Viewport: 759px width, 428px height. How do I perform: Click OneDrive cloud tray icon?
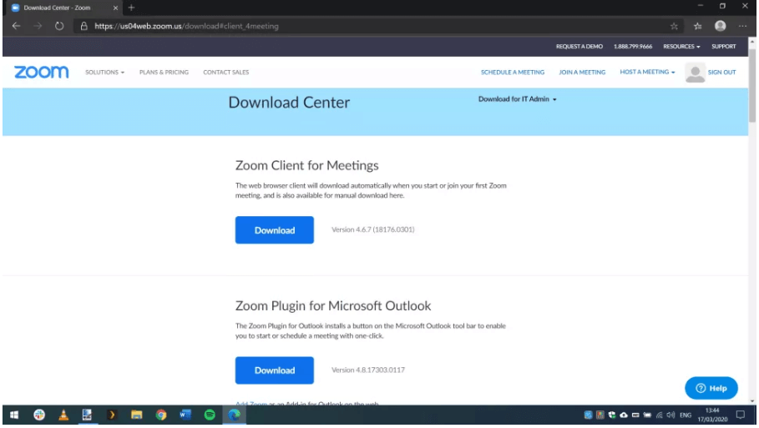point(624,415)
